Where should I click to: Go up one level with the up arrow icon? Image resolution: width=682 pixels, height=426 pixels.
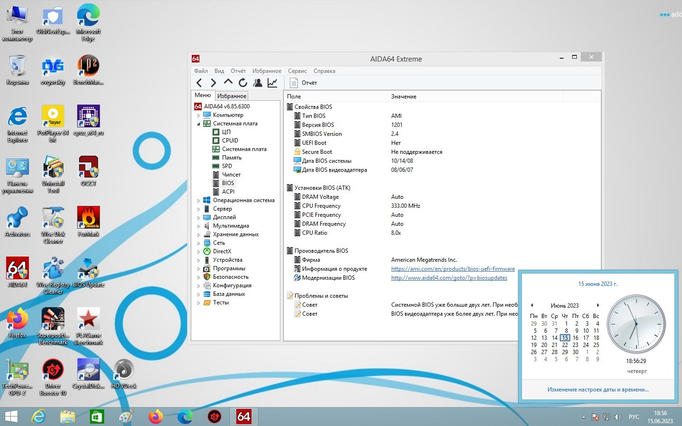pos(228,83)
